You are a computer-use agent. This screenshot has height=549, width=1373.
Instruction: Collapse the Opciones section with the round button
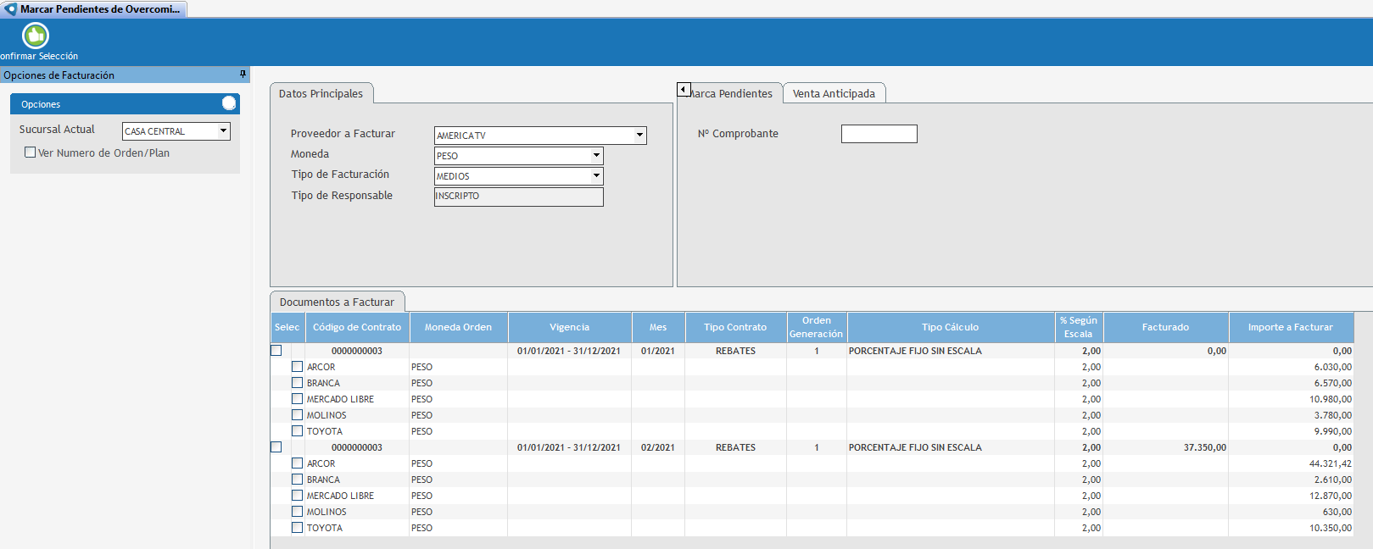pos(229,103)
